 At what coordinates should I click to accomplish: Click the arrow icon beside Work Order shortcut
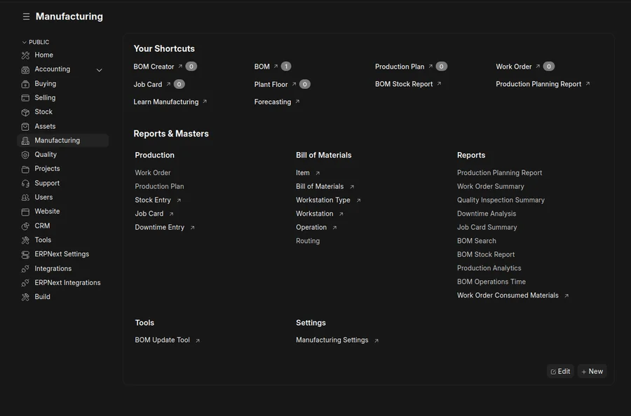pyautogui.click(x=538, y=67)
